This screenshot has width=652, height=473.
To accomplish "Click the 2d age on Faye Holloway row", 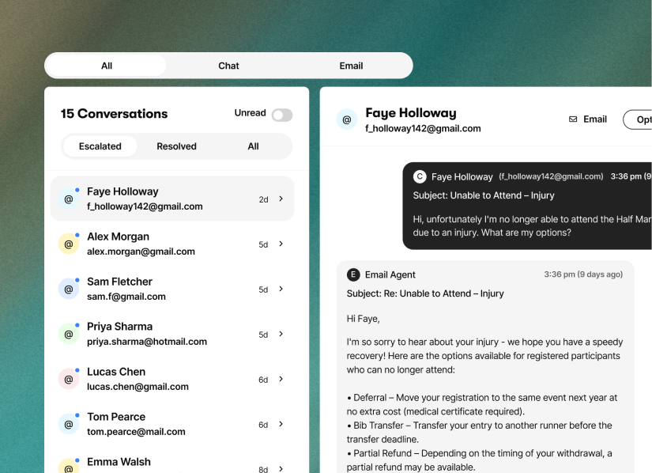I will pyautogui.click(x=263, y=199).
